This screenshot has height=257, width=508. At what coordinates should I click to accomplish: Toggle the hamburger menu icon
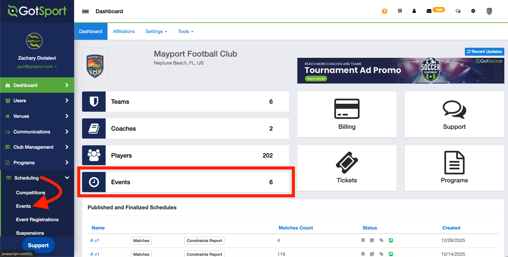coord(85,11)
